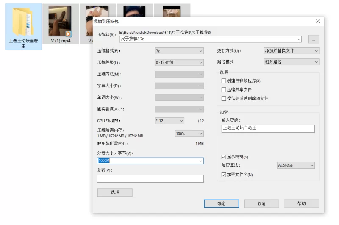Enable 压缩共享文件 checkbox

[x=224, y=90]
